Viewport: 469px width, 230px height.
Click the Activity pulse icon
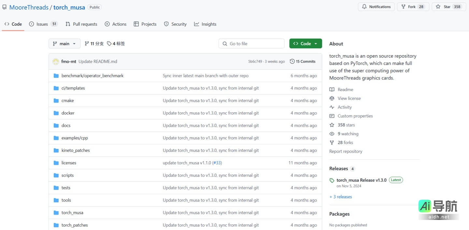332,107
